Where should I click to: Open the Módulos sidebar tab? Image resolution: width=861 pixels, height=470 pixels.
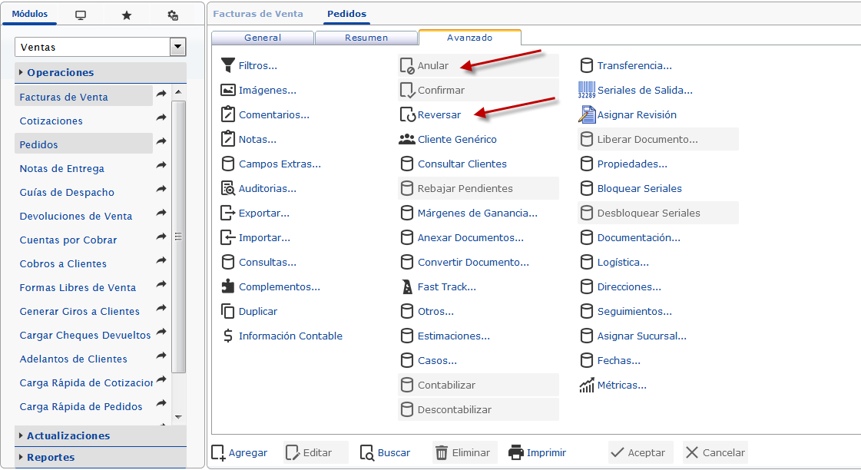(x=30, y=14)
